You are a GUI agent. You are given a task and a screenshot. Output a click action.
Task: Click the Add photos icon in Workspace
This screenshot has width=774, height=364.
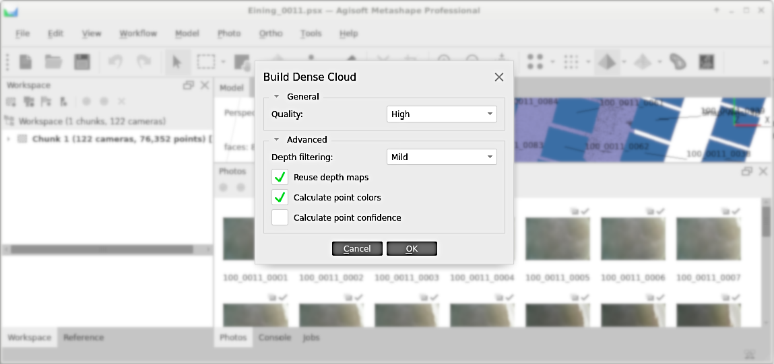coord(29,102)
